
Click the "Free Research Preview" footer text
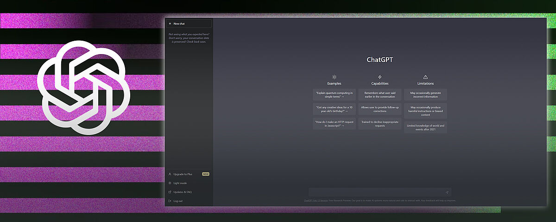[341, 201]
